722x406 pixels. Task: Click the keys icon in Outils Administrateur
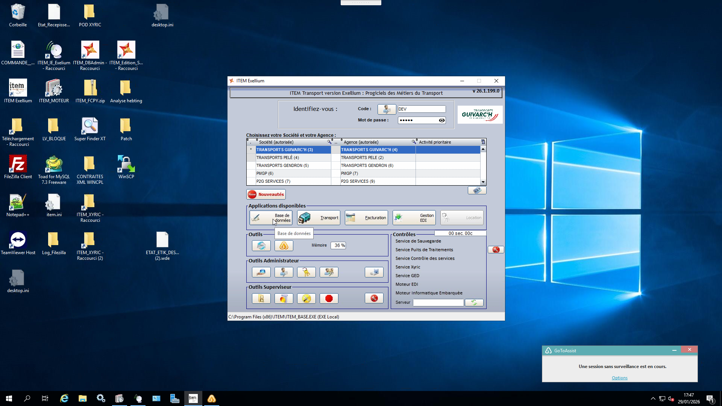[x=306, y=272]
